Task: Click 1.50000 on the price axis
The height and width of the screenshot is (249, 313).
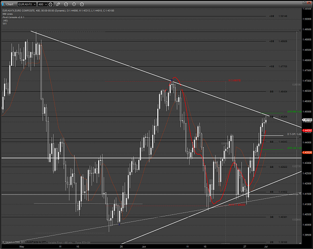Action: click(307, 19)
